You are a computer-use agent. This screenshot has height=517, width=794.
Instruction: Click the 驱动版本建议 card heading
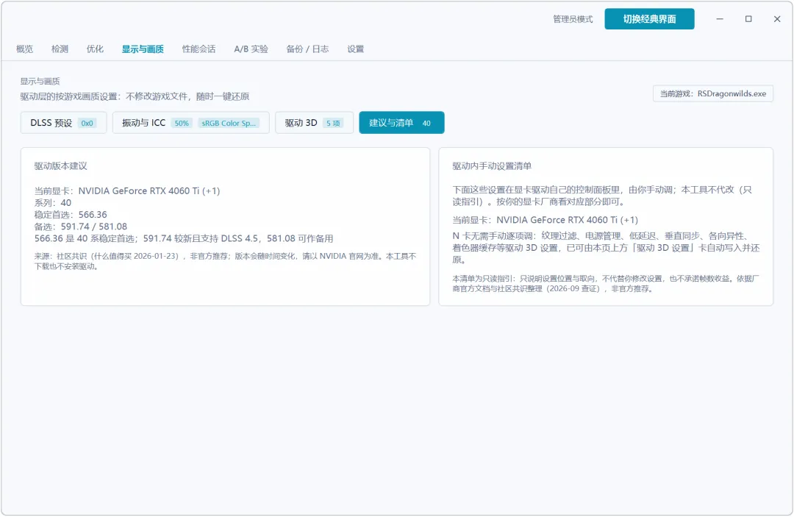point(61,166)
